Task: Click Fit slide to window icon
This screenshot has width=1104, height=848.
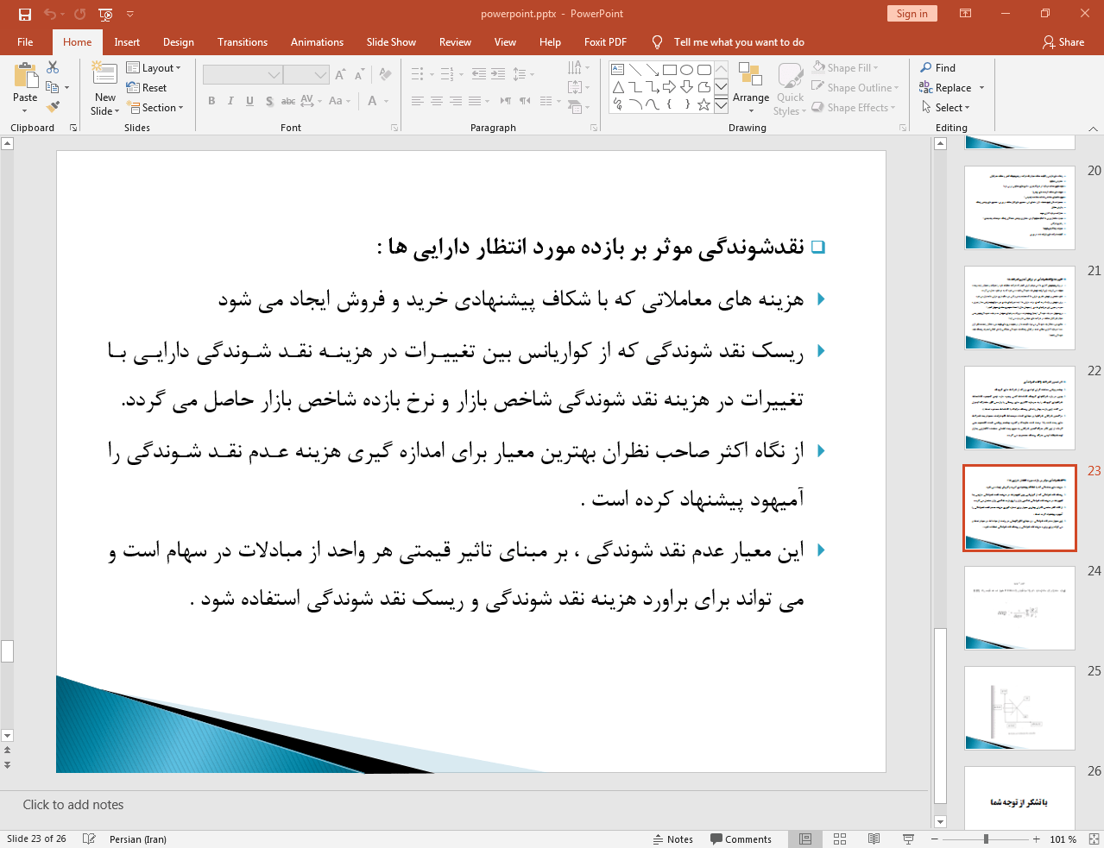Action: (x=1094, y=839)
